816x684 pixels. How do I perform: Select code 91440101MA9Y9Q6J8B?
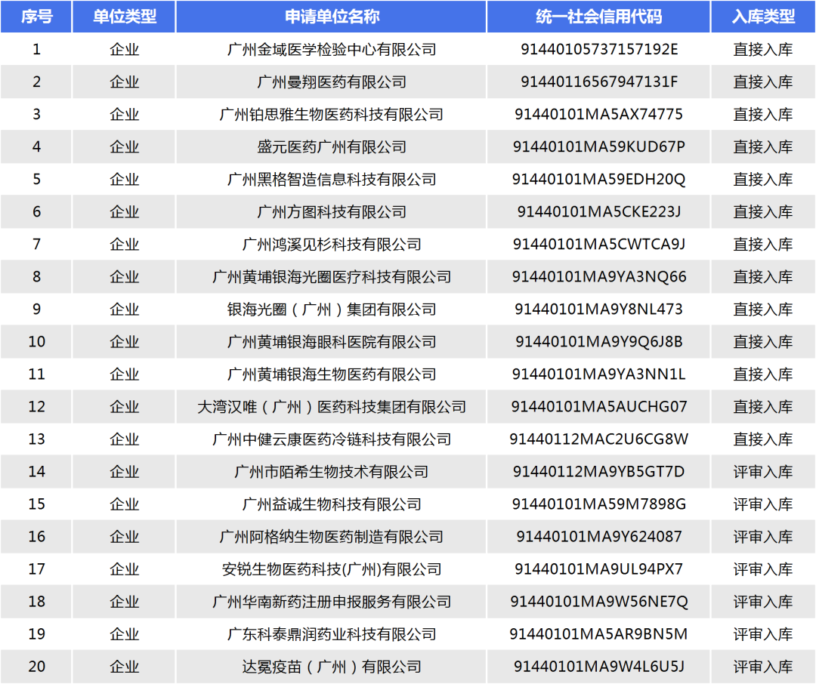pos(599,342)
